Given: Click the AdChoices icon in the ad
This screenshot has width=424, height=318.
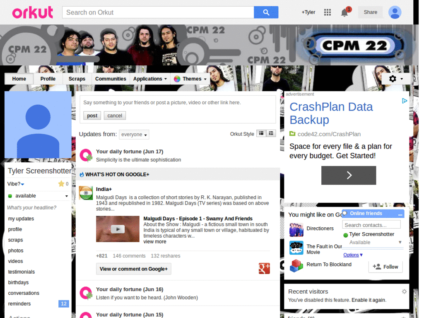Looking at the screenshot, I should click(x=404, y=101).
